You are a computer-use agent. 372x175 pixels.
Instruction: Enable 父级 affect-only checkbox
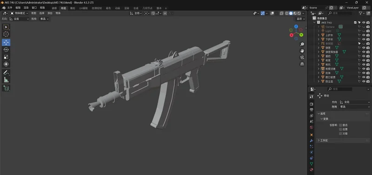point(340,134)
